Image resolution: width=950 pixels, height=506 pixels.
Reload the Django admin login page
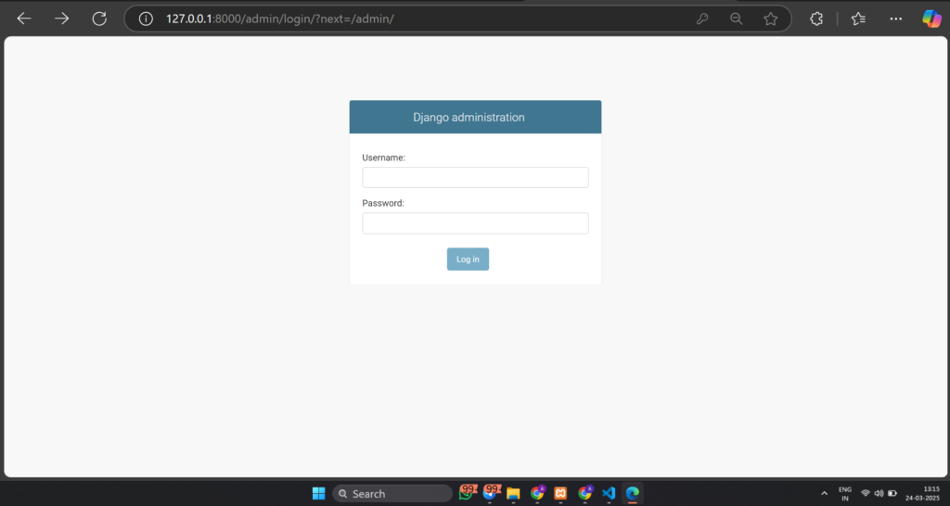coord(99,19)
